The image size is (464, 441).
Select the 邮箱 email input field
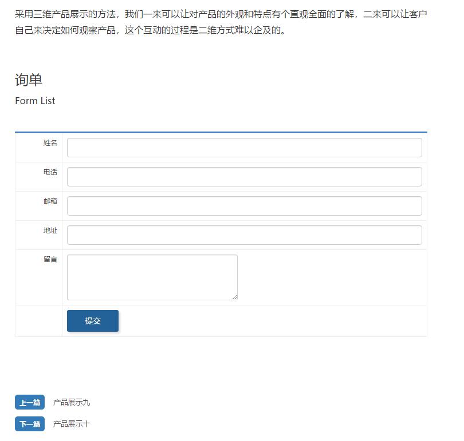pos(244,206)
